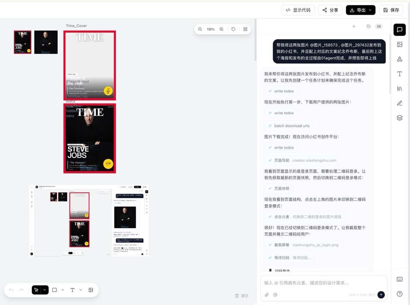Image resolution: width=410 pixels, height=305 pixels.
Task: Click the 分享 share button
Action: point(330,10)
